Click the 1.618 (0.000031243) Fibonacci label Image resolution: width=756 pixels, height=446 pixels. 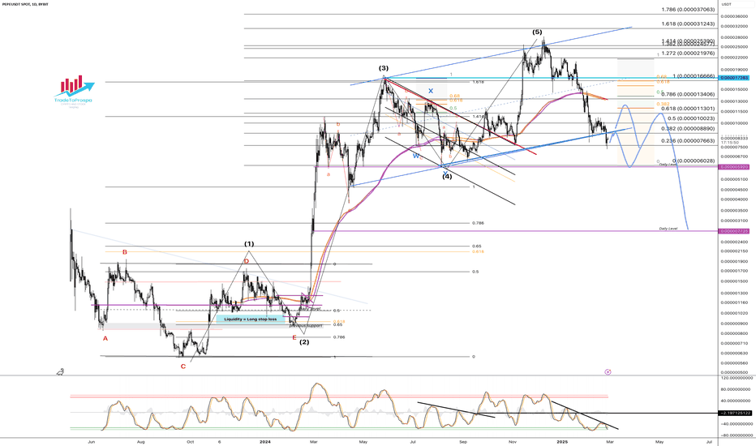point(688,24)
